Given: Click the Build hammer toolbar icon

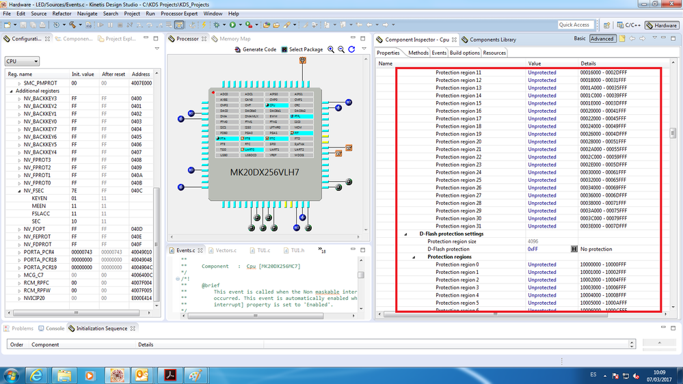Looking at the screenshot, I should (x=72, y=25).
